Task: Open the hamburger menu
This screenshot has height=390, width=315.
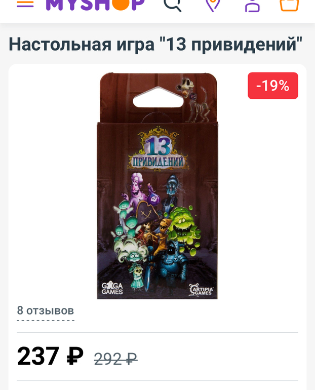Action: tap(25, 4)
